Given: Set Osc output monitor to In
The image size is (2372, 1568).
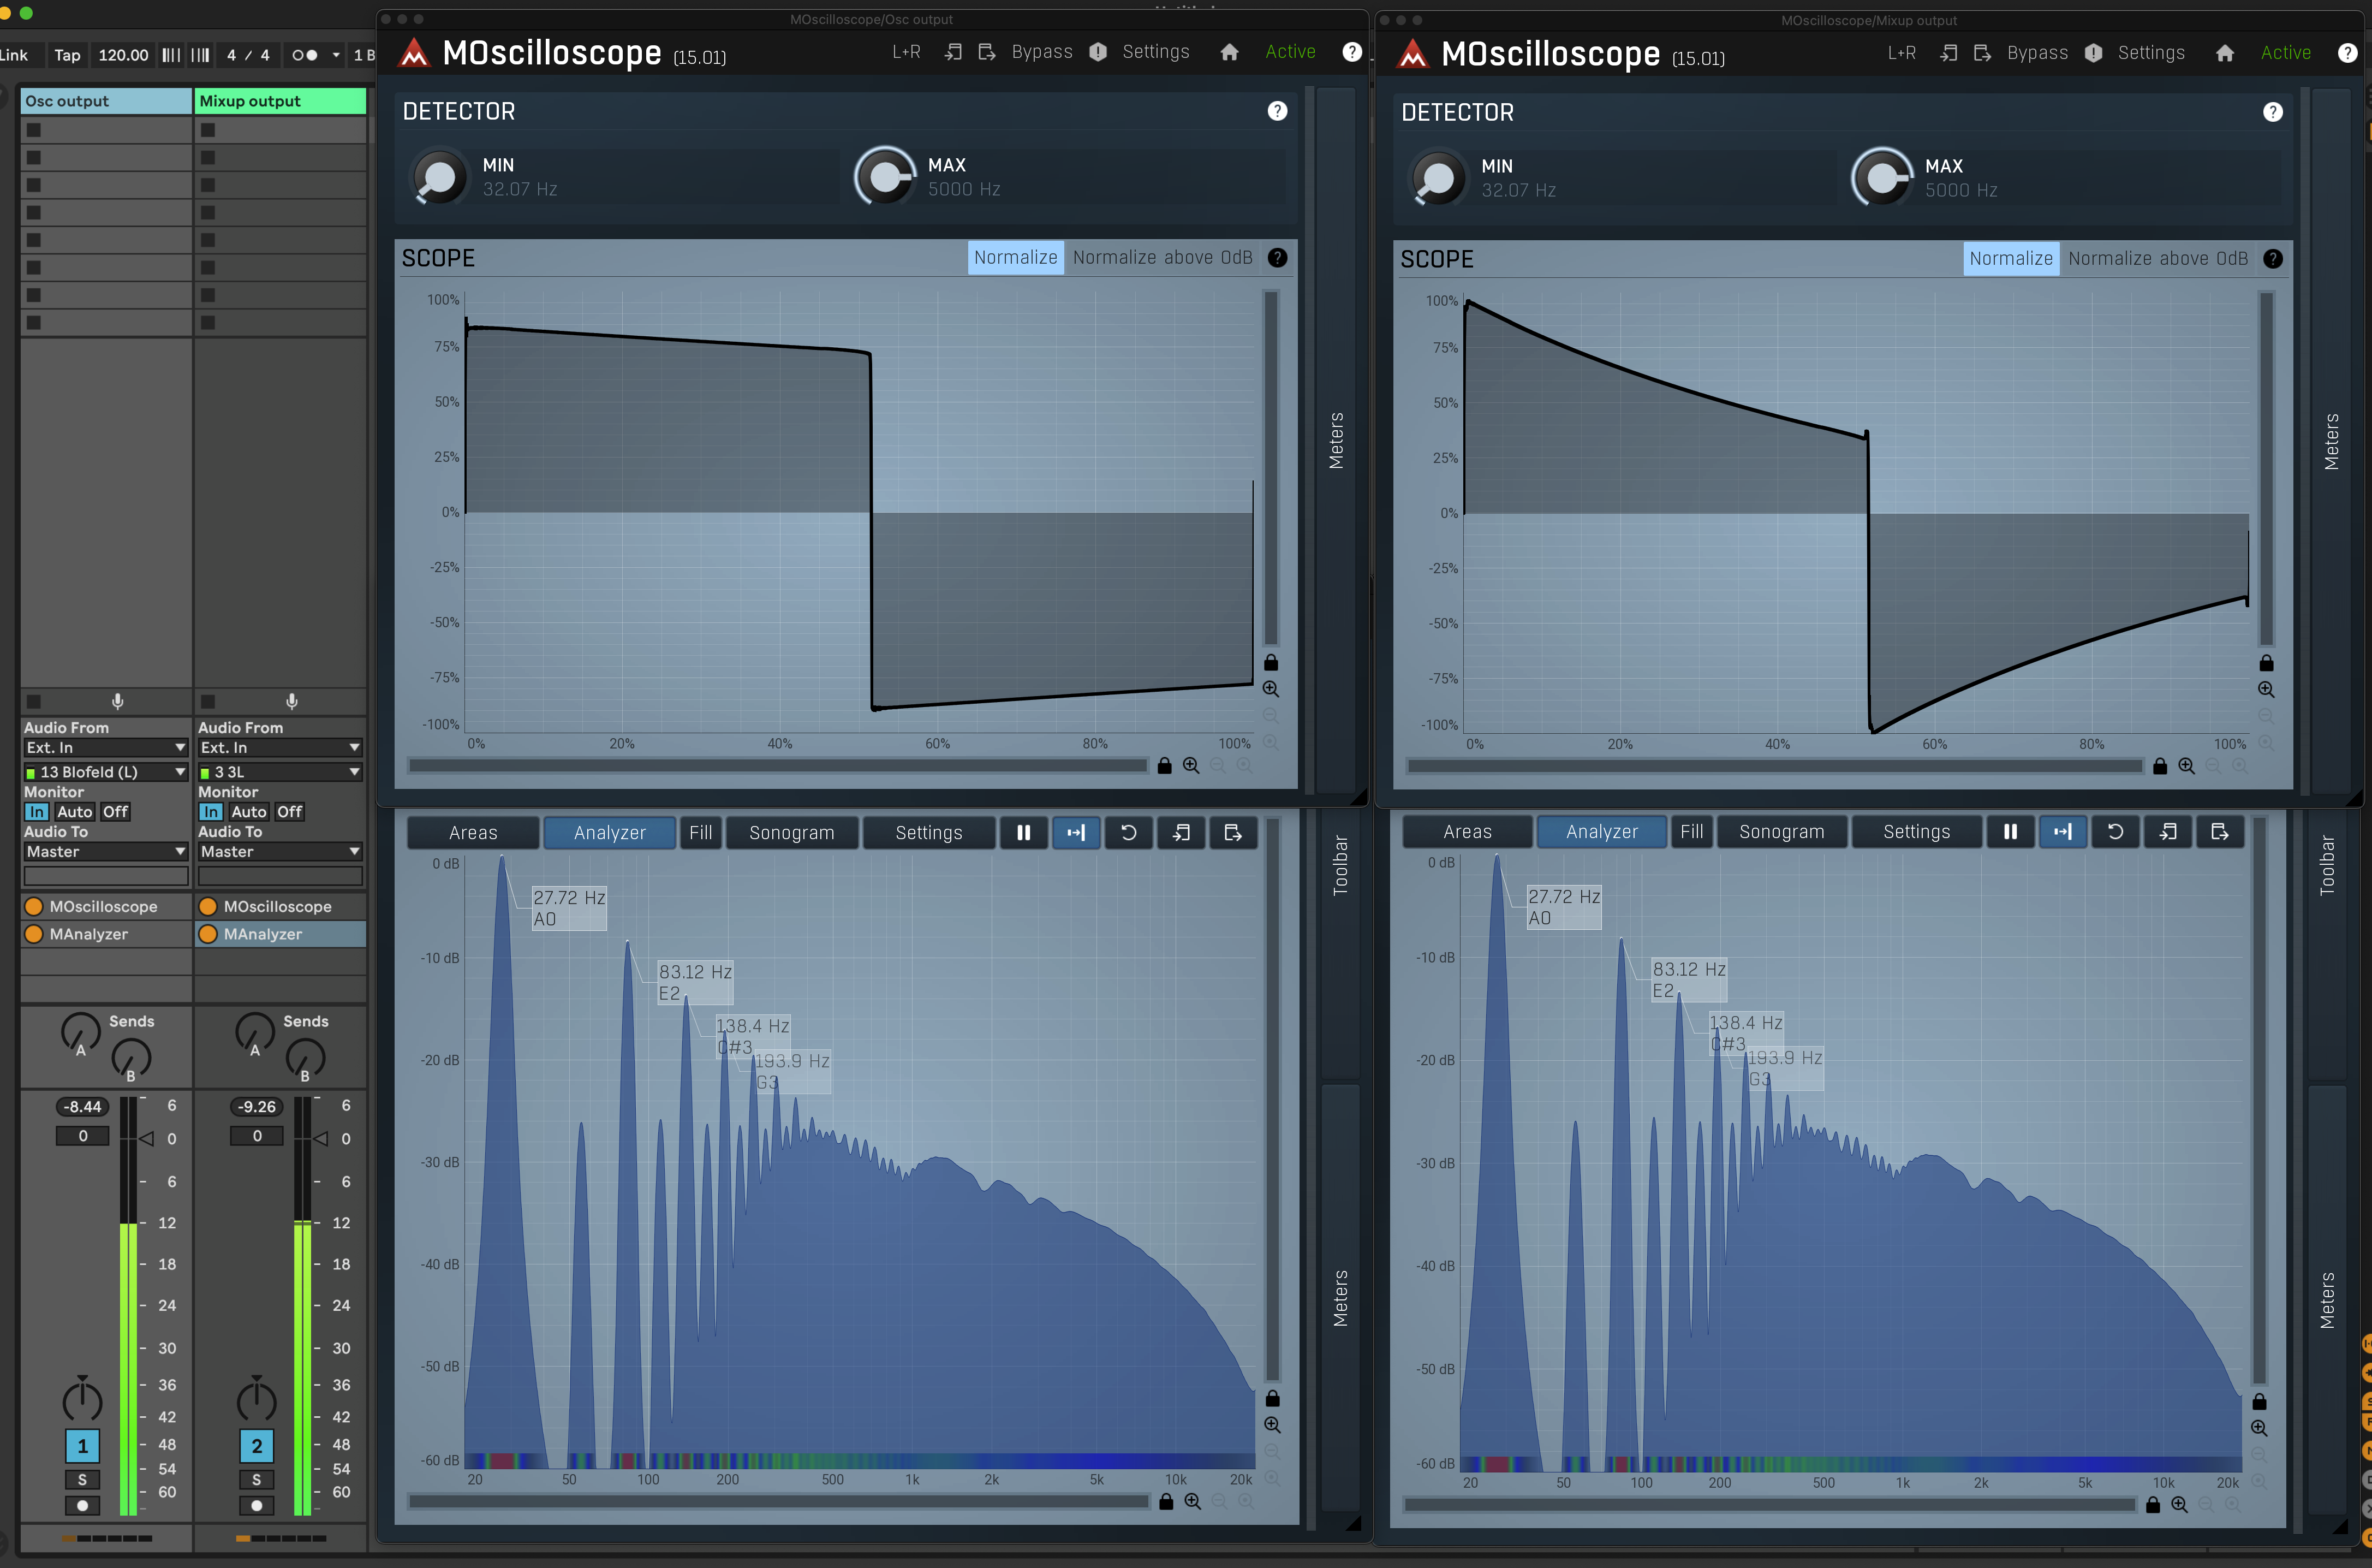Looking at the screenshot, I should click(x=37, y=812).
